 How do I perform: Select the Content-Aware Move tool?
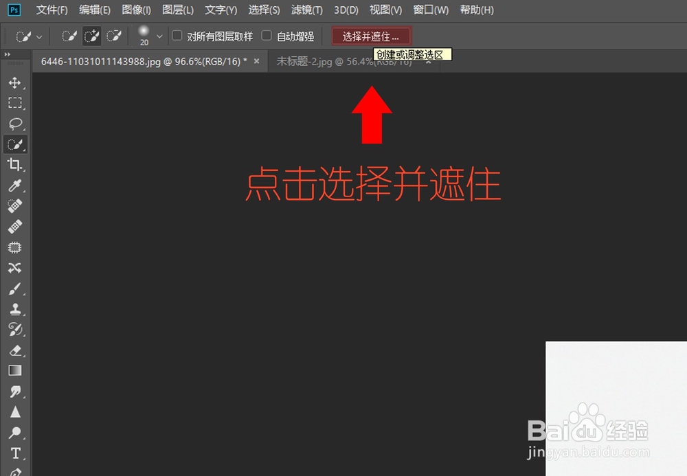point(15,268)
